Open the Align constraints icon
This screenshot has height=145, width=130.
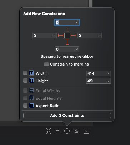[x=57, y=131]
